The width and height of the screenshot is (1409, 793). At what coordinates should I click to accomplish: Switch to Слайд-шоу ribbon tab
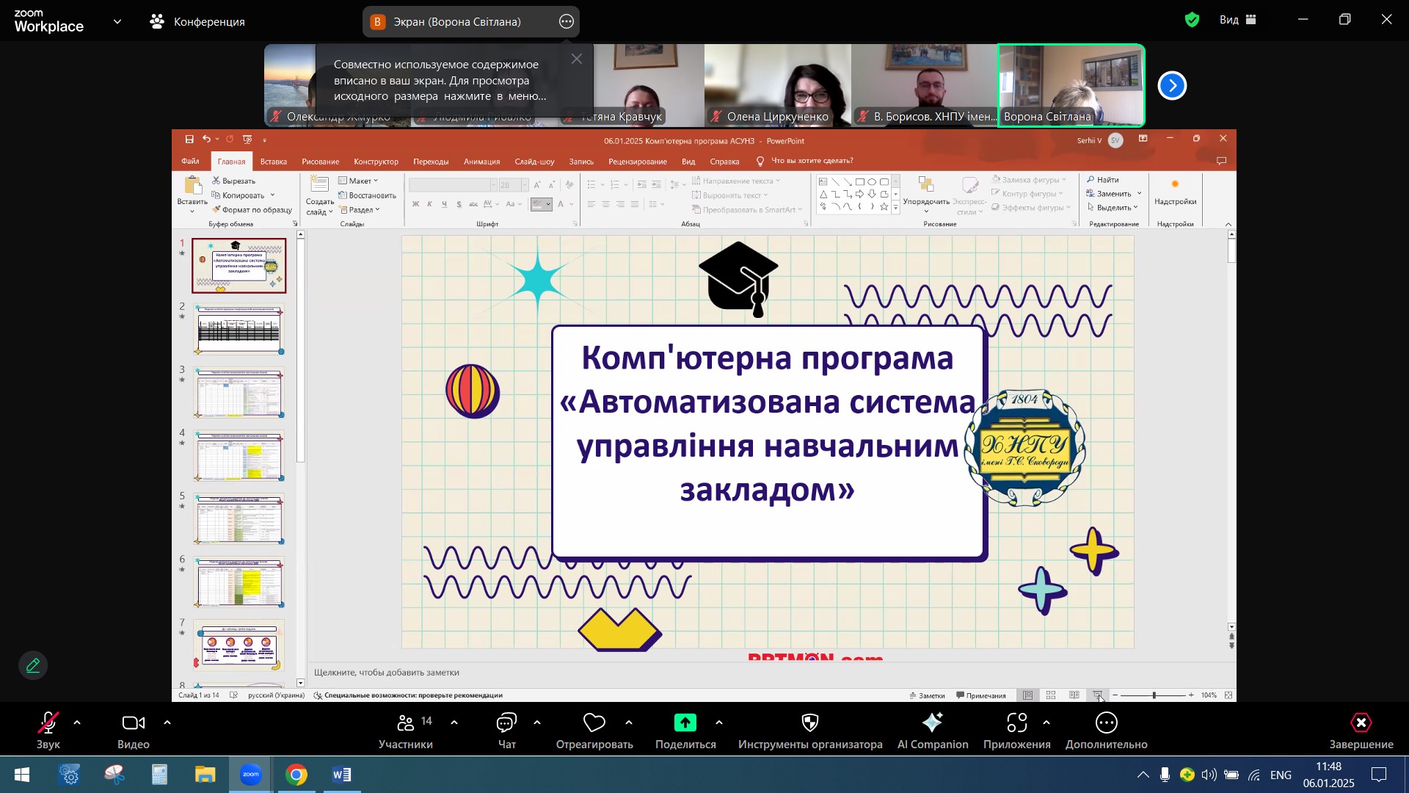click(x=534, y=162)
